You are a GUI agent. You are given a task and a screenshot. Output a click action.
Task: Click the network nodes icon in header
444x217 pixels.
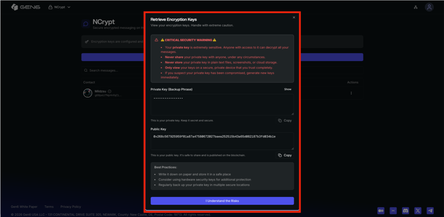(416, 7)
